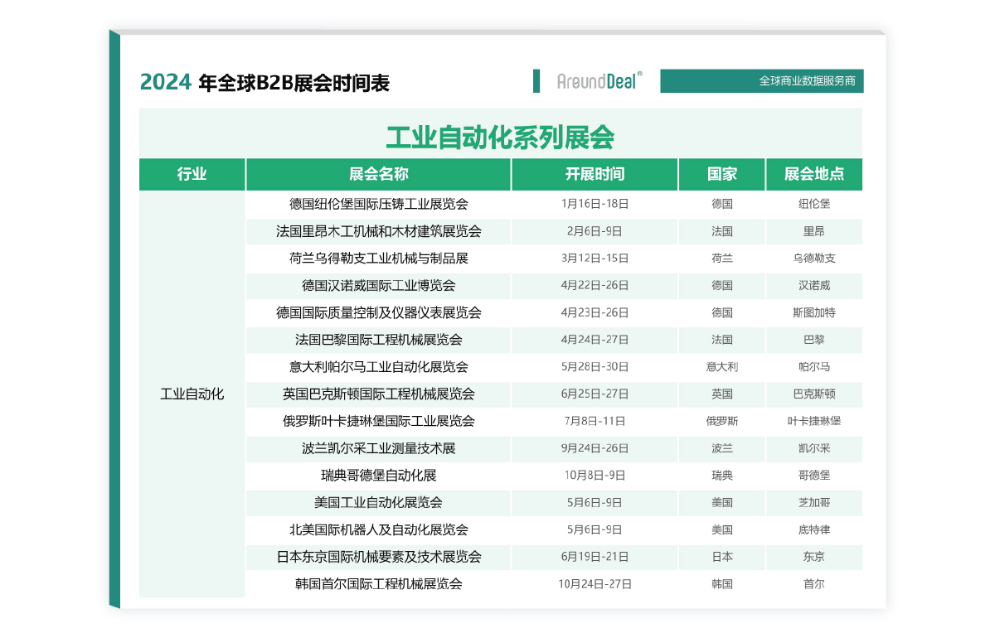
Task: Click '意大利帕尔马工业自动化展览会'
Action: pos(379,367)
